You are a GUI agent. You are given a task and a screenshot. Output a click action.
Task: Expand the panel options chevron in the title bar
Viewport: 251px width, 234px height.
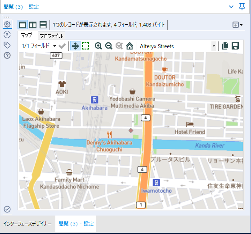coord(231,7)
